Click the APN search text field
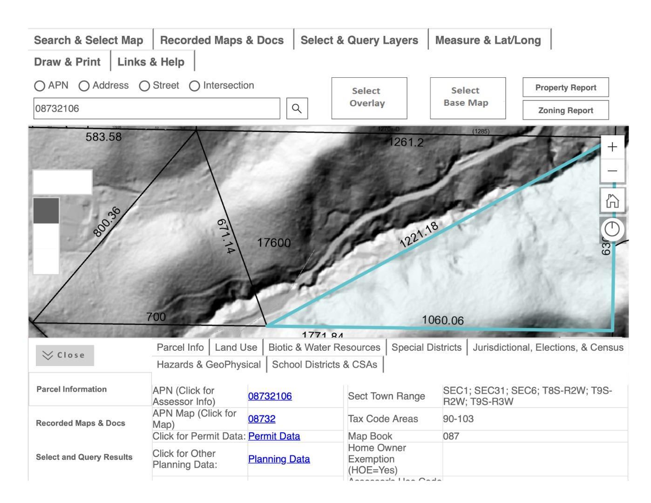This screenshot has height=503, width=651. click(156, 109)
